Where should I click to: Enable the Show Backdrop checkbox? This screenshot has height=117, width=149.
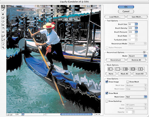coord(107,101)
